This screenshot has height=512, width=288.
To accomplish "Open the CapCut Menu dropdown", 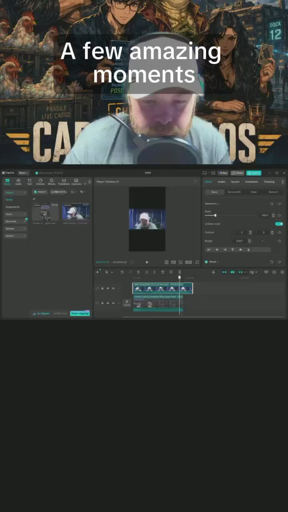I will (x=23, y=173).
